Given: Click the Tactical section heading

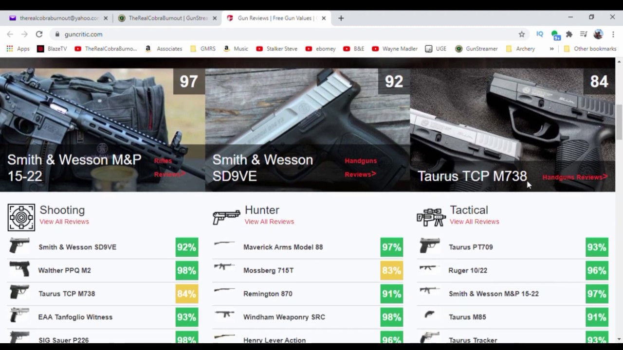Looking at the screenshot, I should 469,210.
